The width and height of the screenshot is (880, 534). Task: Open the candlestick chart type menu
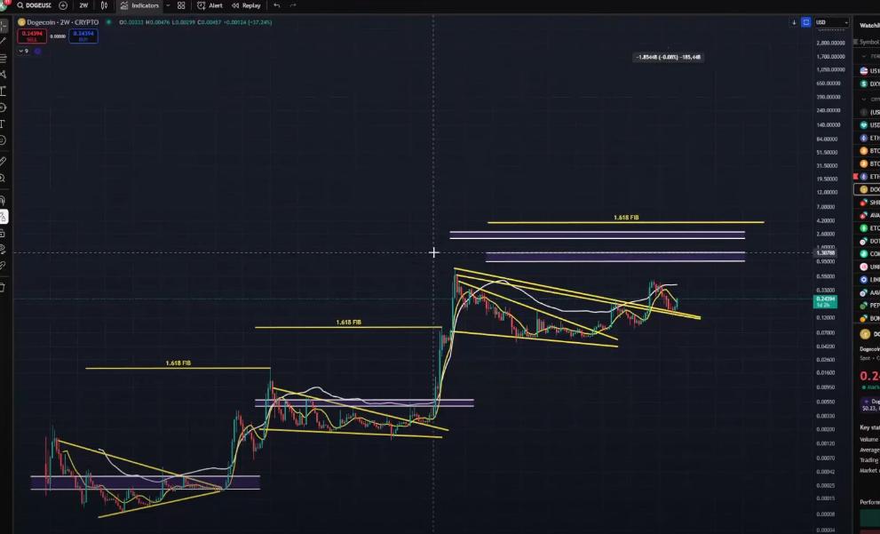[x=105, y=5]
